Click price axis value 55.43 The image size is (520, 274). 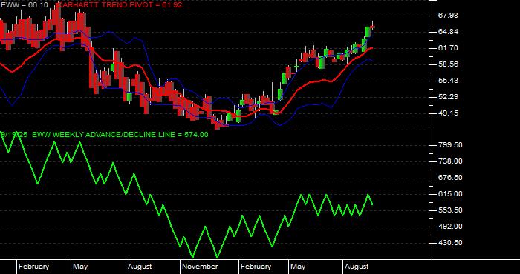pos(447,81)
